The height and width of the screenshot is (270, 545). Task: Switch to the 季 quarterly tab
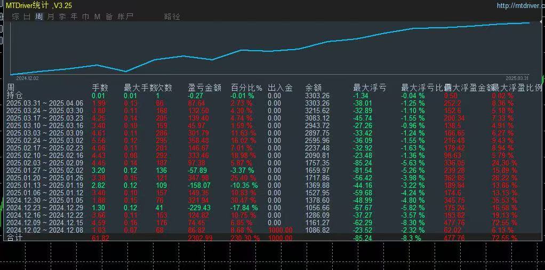(x=62, y=17)
